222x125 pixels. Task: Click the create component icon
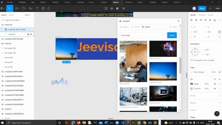pos(112,8)
